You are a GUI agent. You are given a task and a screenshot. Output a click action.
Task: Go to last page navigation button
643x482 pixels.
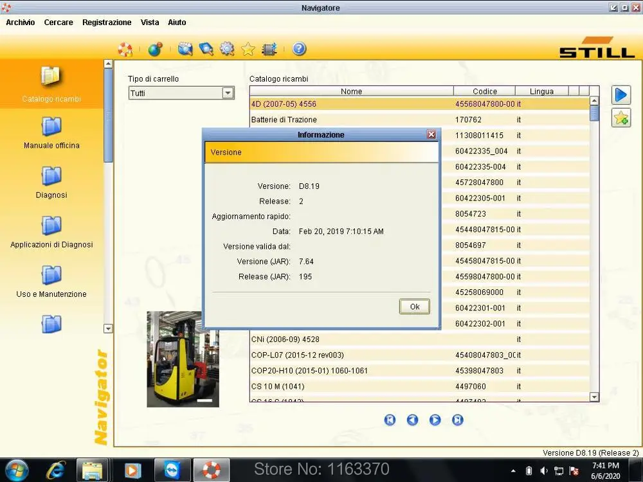(457, 420)
